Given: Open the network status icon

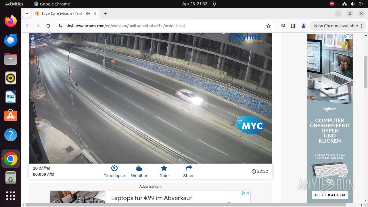Looking at the screenshot, I should click(x=345, y=4).
